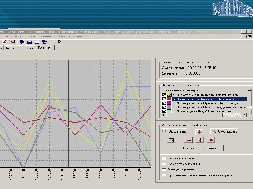
Task: Uncheck Квартальная Прямая parameter checkbox
Action: click(164, 103)
